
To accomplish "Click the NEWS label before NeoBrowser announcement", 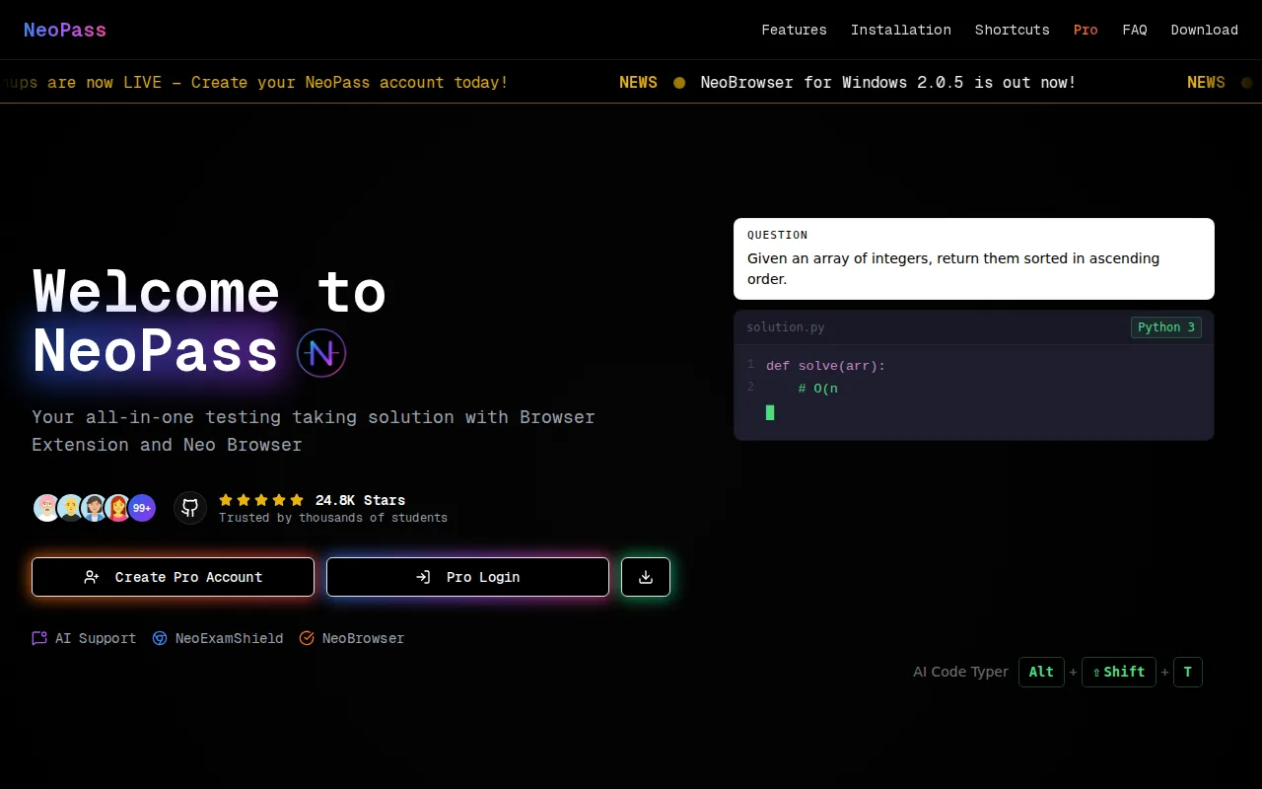I will [x=638, y=82].
